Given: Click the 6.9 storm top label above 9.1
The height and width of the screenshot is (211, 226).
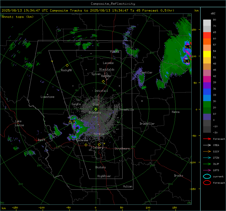Looking at the screenshot, I should tap(188, 47).
